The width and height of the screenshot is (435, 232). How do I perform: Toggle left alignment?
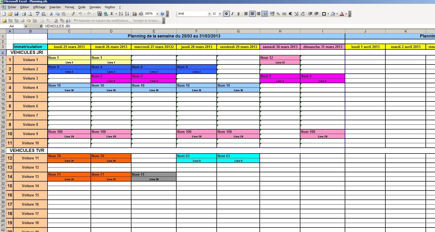pyautogui.click(x=246, y=14)
